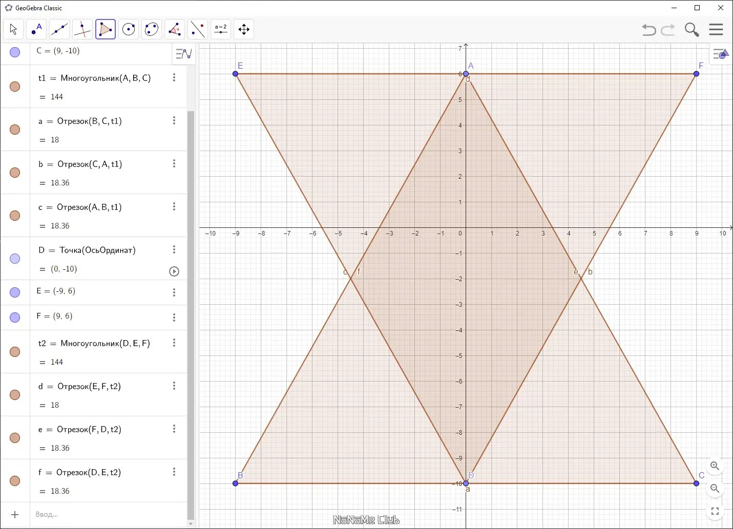Zoom out on the graphics view
This screenshot has height=529, width=733.
coord(715,489)
